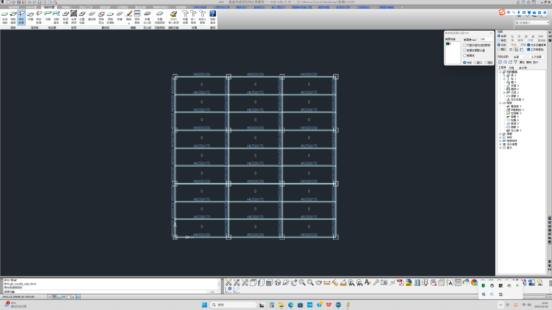Open File Explorer from taskbar
This screenshot has width=552, height=310.
coord(281,305)
